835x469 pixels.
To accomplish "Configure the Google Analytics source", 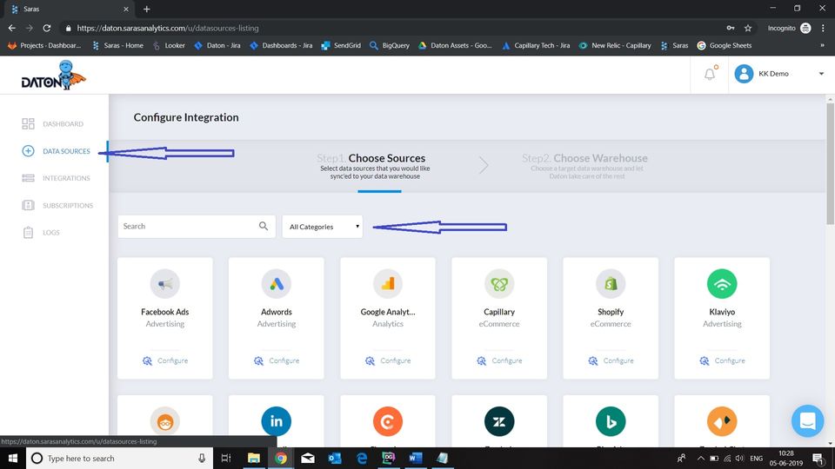I will (x=388, y=360).
